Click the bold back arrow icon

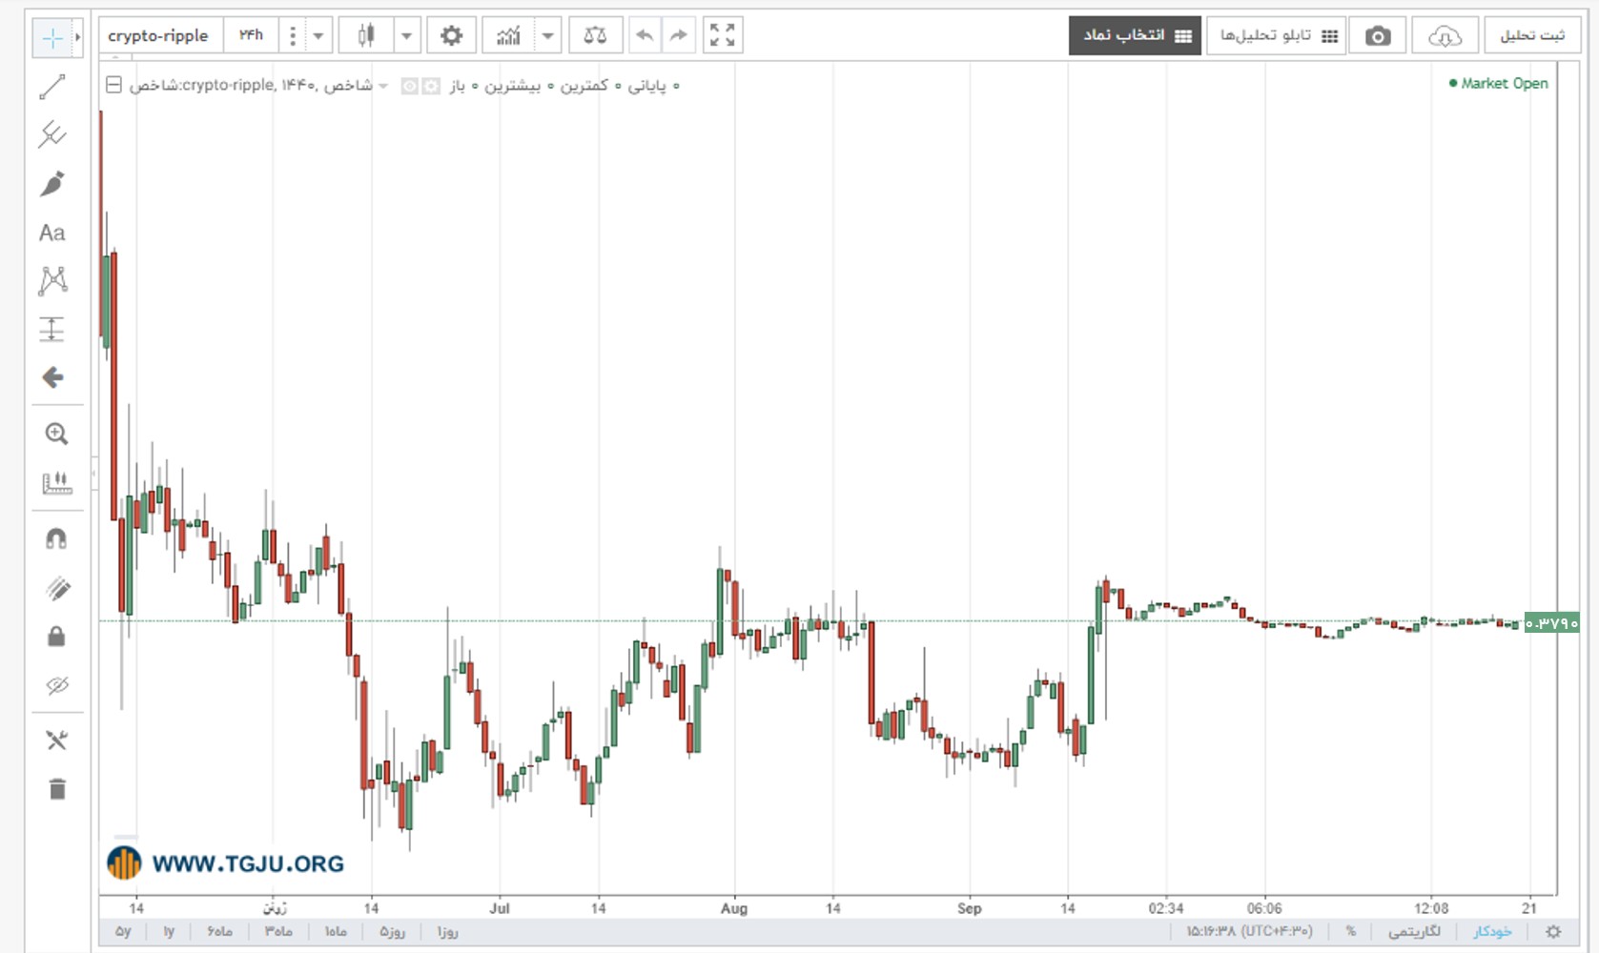tap(52, 377)
